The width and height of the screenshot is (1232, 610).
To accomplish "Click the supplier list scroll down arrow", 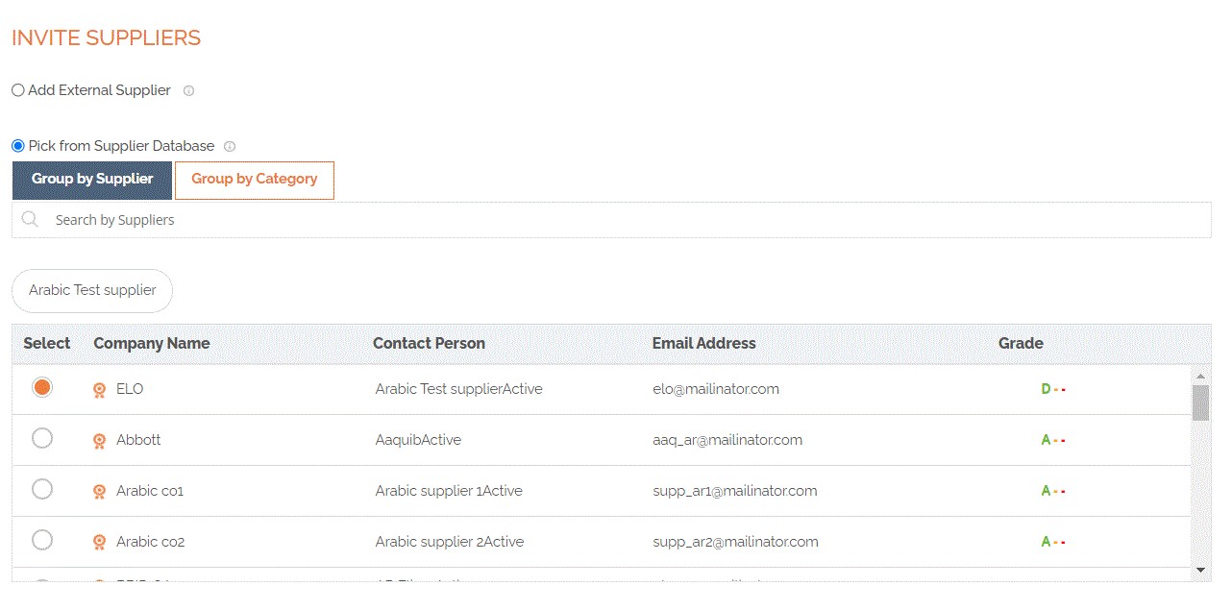I will (1200, 570).
